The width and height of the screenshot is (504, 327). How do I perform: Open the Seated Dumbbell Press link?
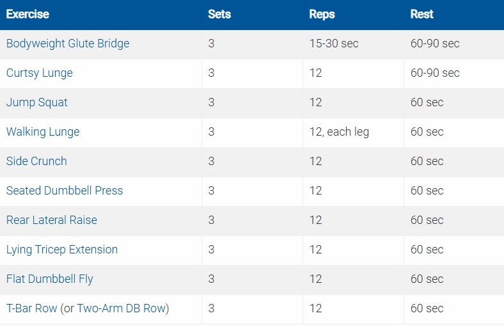click(x=65, y=191)
